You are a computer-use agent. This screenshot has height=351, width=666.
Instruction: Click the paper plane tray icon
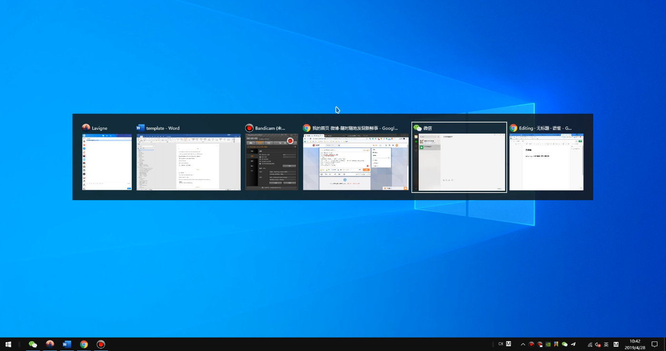click(573, 344)
